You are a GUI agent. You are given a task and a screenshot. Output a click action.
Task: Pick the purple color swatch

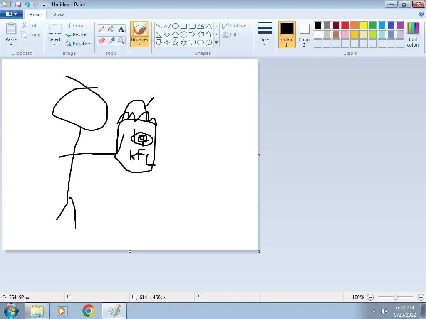[400, 25]
